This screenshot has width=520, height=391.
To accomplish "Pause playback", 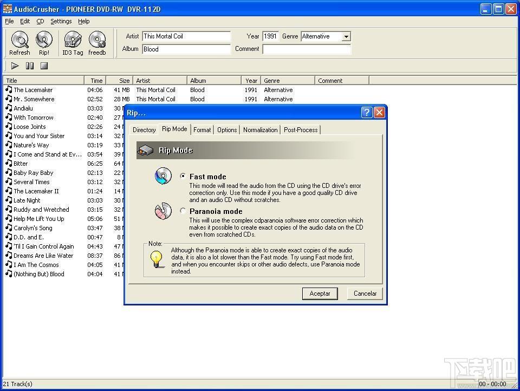I will coord(29,66).
